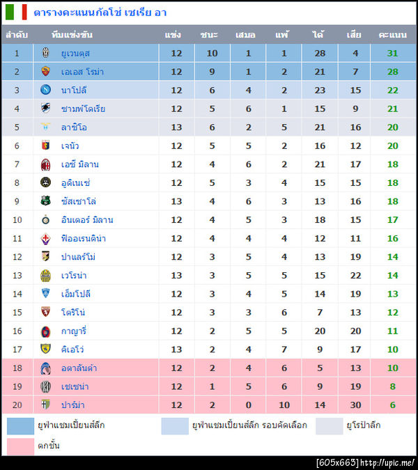Open the อูดิเนเซ่ team name link
Viewport: 418px width, 470px height.
tap(76, 183)
